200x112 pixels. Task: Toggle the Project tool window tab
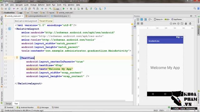pos(2,20)
